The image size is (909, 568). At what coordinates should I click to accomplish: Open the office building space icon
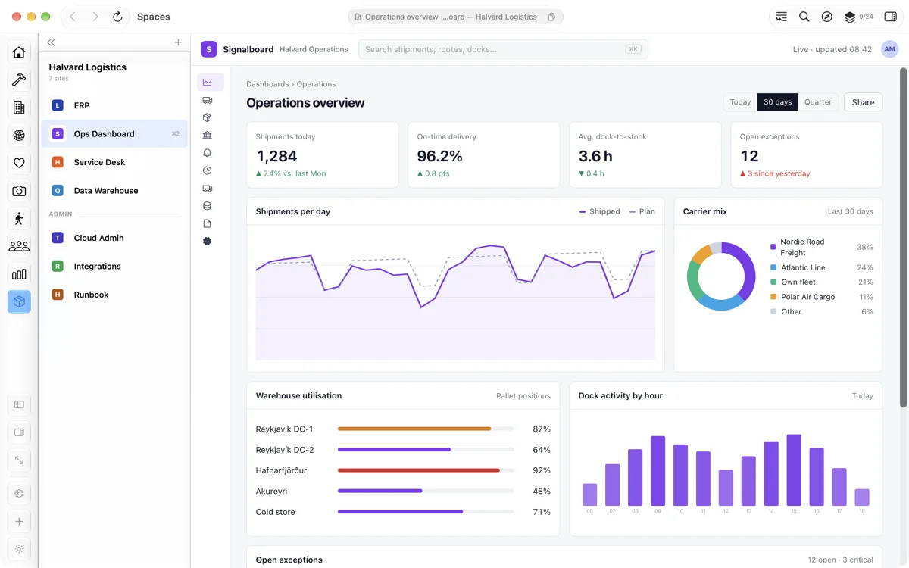point(19,108)
